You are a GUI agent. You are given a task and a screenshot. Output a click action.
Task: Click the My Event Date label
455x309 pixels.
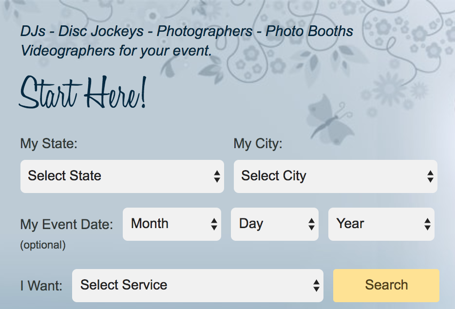point(66,225)
